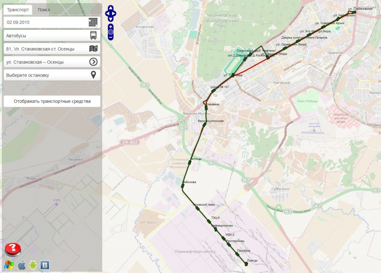Select the Промбаза stop marker

[237, 254]
